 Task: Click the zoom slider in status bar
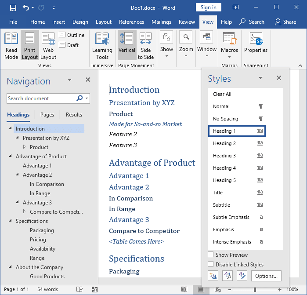tap(255, 290)
